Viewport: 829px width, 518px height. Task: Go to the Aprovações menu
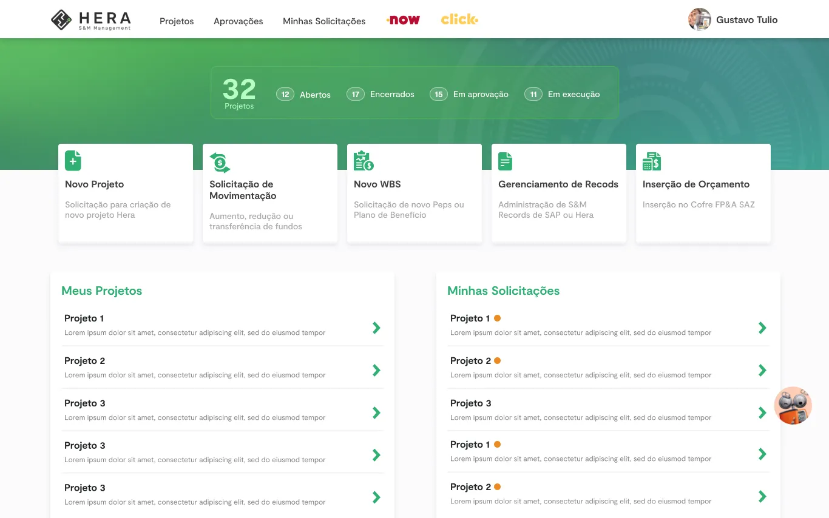(239, 21)
